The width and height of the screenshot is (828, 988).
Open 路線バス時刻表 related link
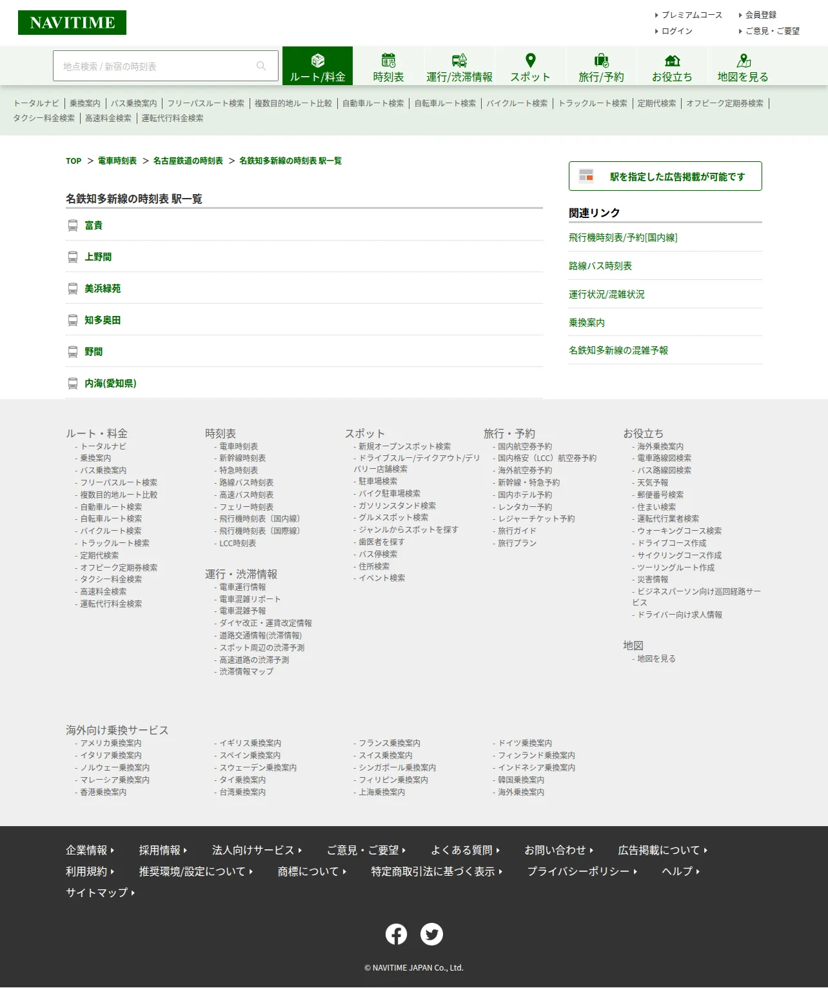pyautogui.click(x=600, y=266)
